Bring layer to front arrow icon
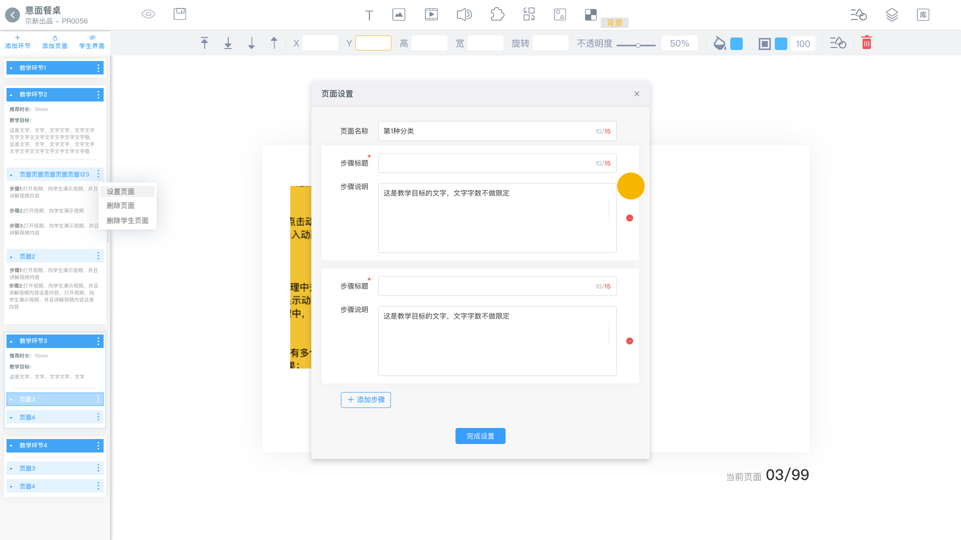Screen dimensions: 961x540 click(x=204, y=43)
